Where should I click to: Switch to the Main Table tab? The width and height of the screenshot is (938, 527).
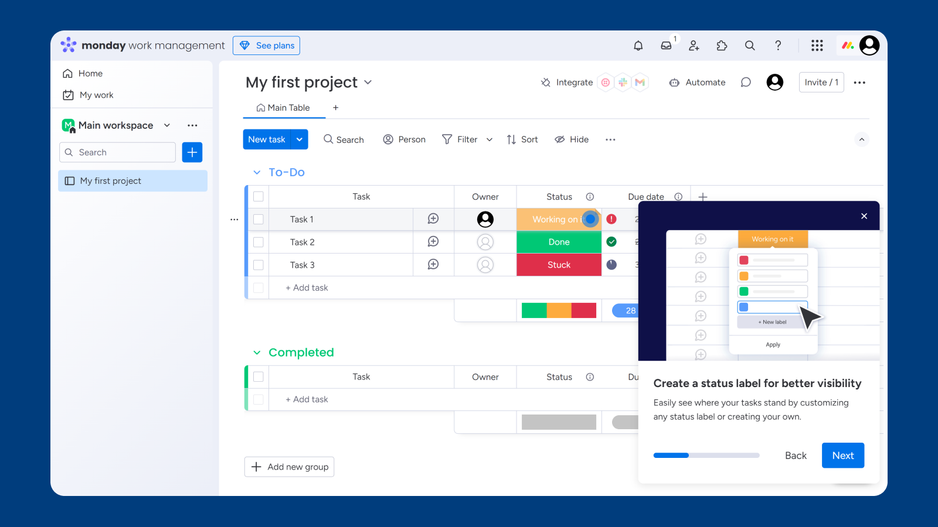284,108
